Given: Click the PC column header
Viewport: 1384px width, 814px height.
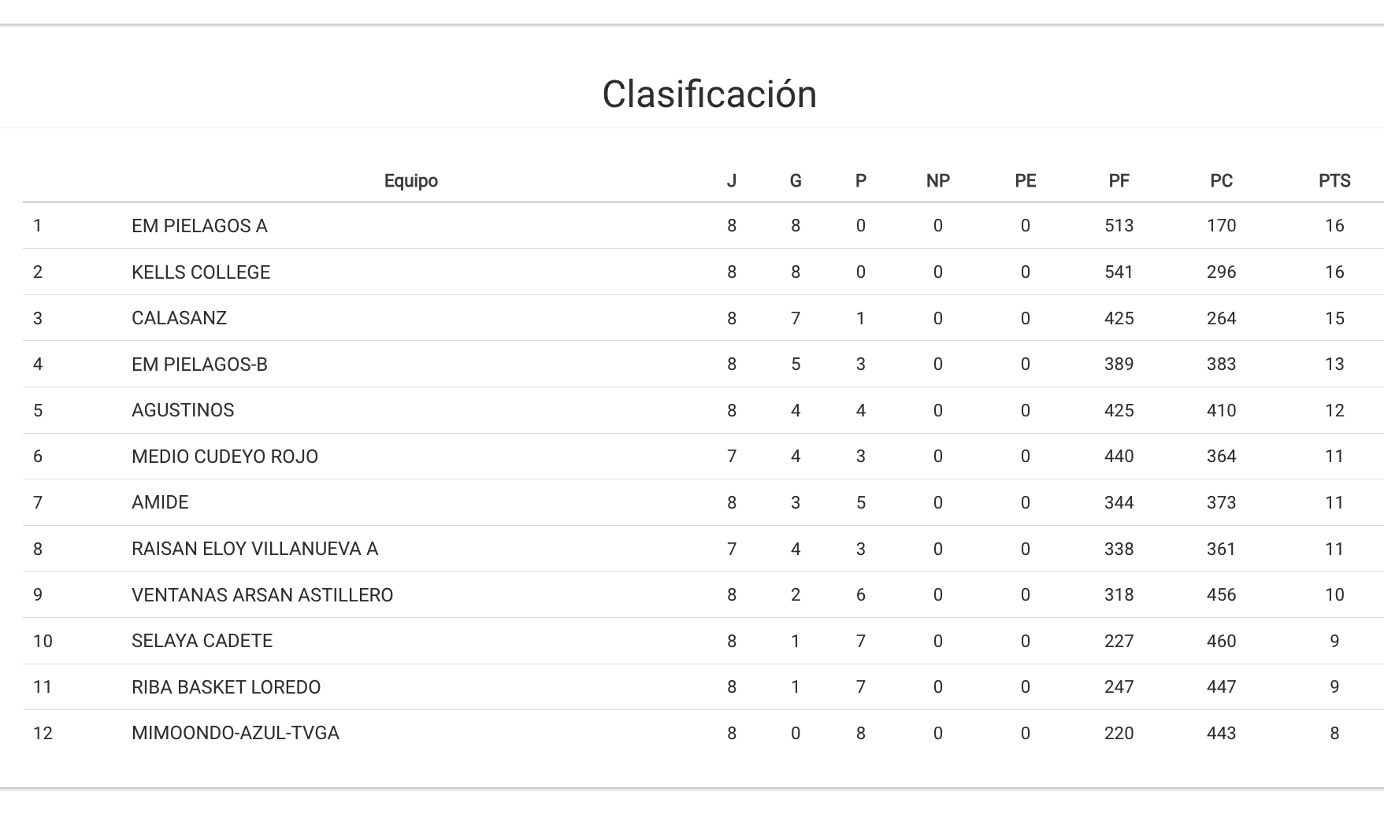Looking at the screenshot, I should (x=1221, y=181).
